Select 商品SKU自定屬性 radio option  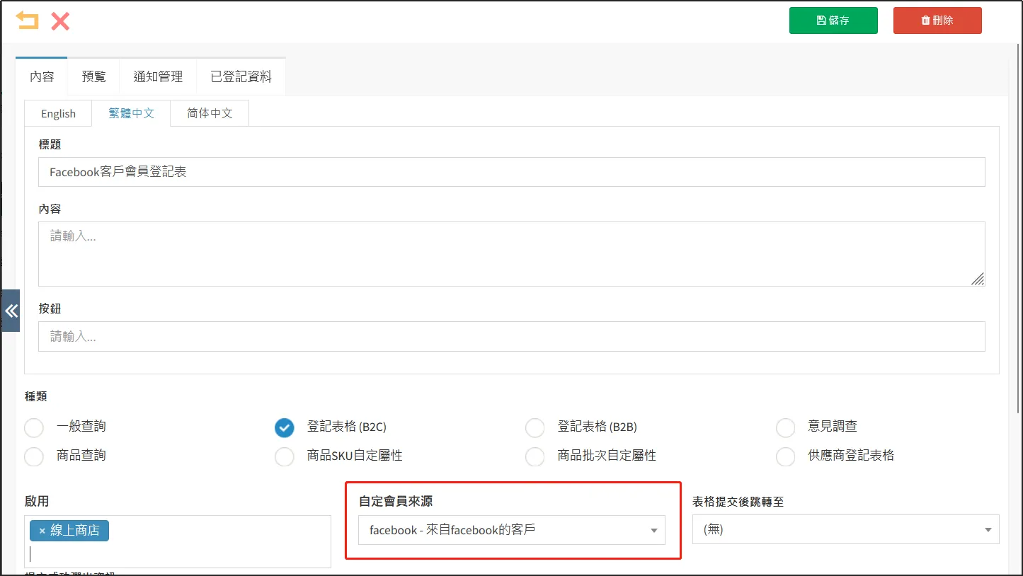[285, 456]
